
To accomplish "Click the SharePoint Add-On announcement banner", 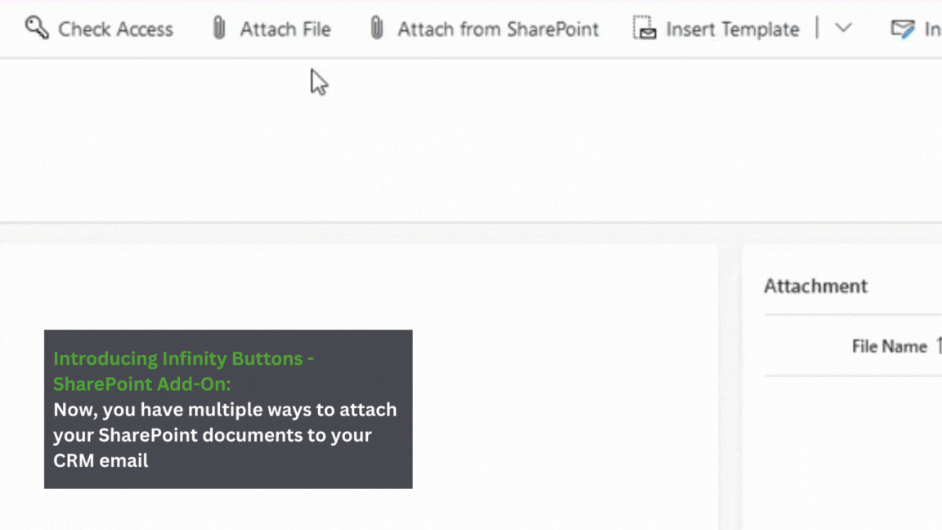I will click(228, 409).
